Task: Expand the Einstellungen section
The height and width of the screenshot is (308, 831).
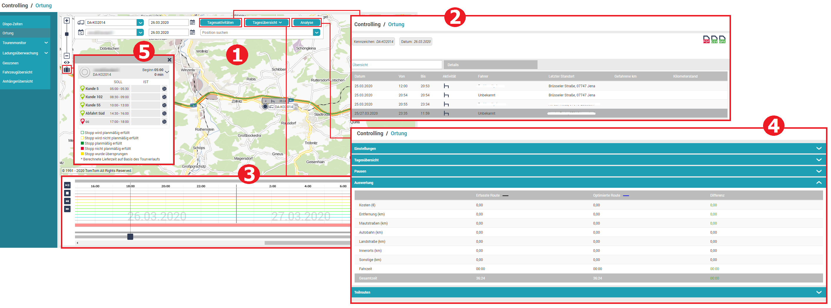Action: (x=588, y=149)
